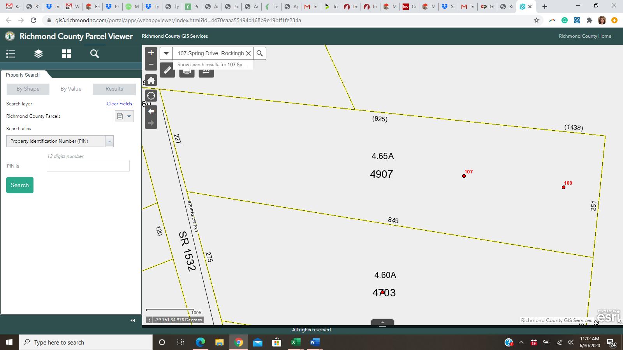Switch to Results tab

[x=114, y=89]
